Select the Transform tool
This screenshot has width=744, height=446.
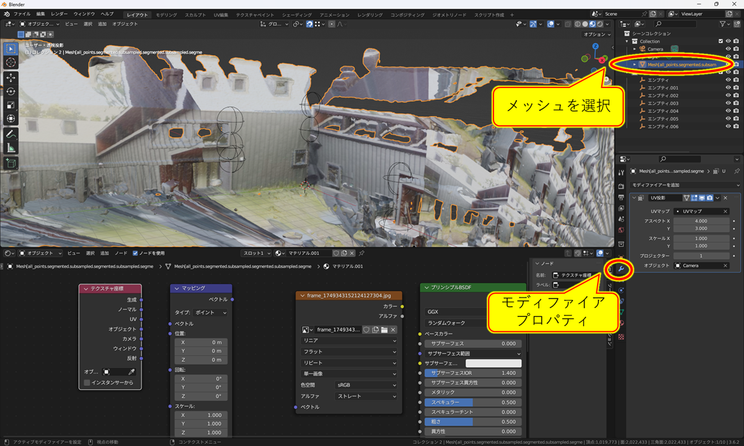coord(11,118)
